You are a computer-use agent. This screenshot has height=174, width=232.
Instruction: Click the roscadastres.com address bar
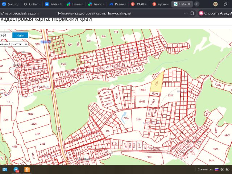click(x=19, y=13)
